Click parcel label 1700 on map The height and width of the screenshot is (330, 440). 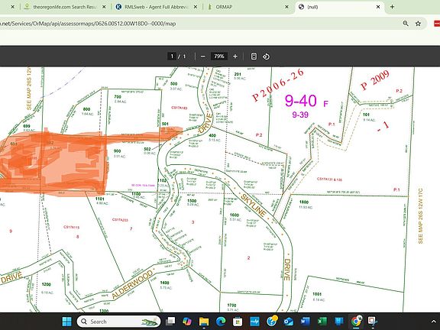231,306
